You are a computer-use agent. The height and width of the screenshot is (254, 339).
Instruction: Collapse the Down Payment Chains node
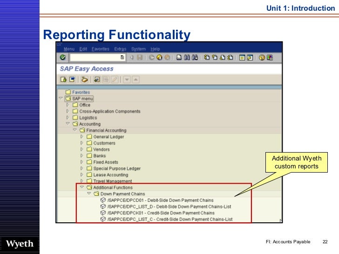tap(89, 194)
